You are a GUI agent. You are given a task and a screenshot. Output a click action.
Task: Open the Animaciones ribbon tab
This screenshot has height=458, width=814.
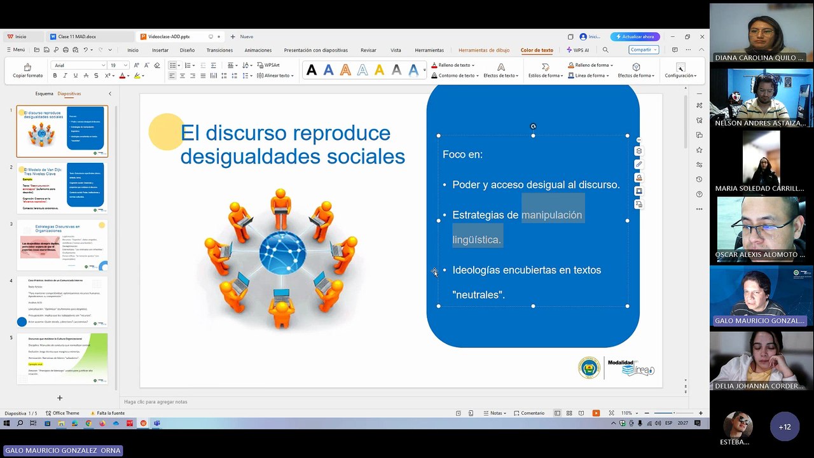click(258, 50)
